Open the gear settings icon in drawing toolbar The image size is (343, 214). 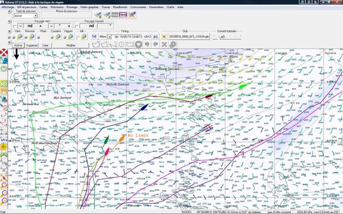click(173, 45)
